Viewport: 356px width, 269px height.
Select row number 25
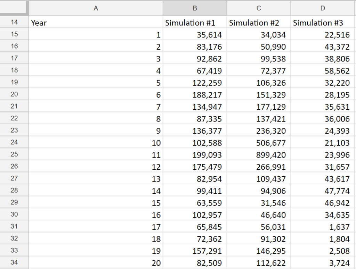[x=14, y=154]
